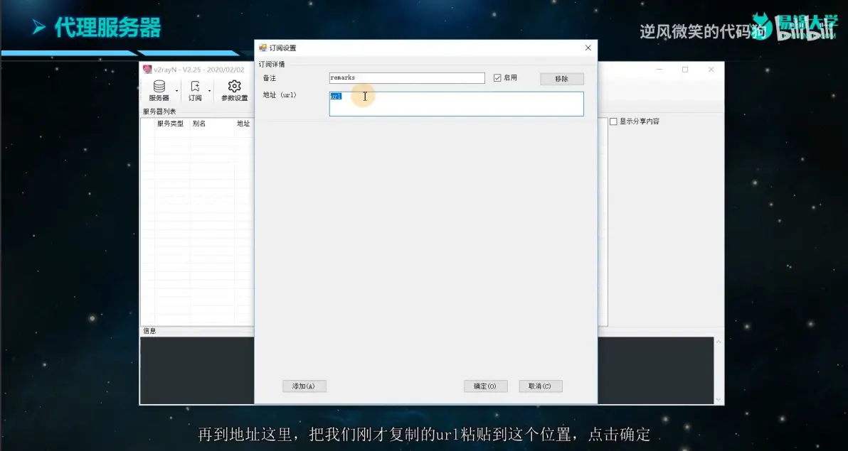The height and width of the screenshot is (451, 848).
Task: Click the 备注 remarks input field
Action: point(407,78)
